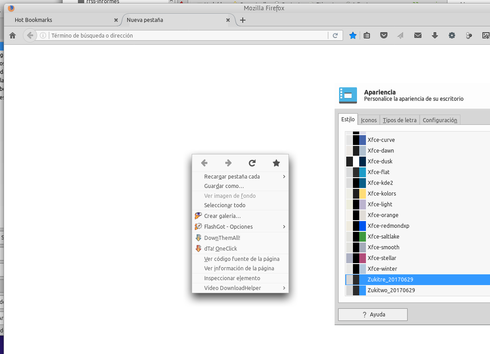Select the Xfce-dawn theme
The height and width of the screenshot is (354, 490).
(417, 150)
